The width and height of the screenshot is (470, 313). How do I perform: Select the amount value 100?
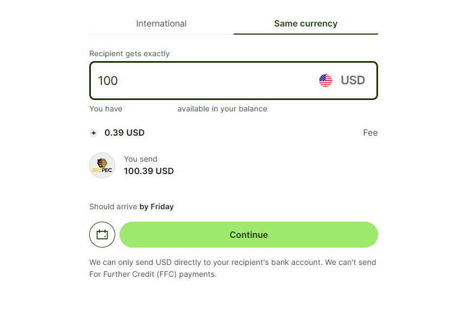(108, 80)
